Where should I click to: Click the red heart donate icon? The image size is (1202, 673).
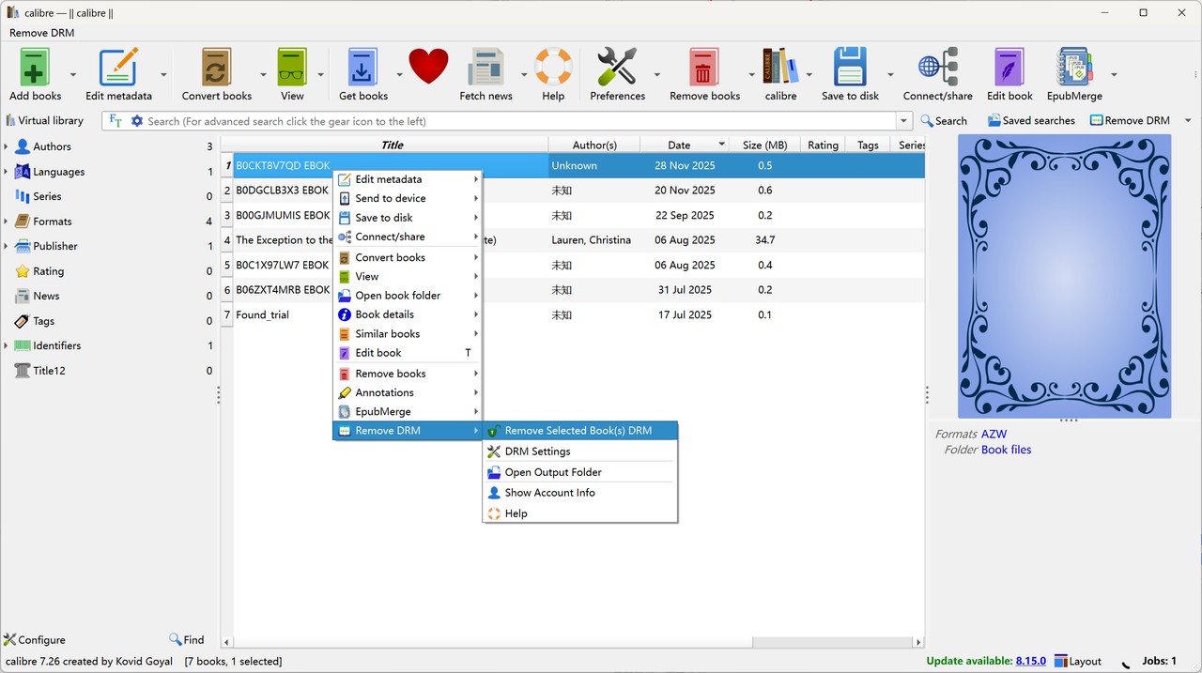(428, 68)
